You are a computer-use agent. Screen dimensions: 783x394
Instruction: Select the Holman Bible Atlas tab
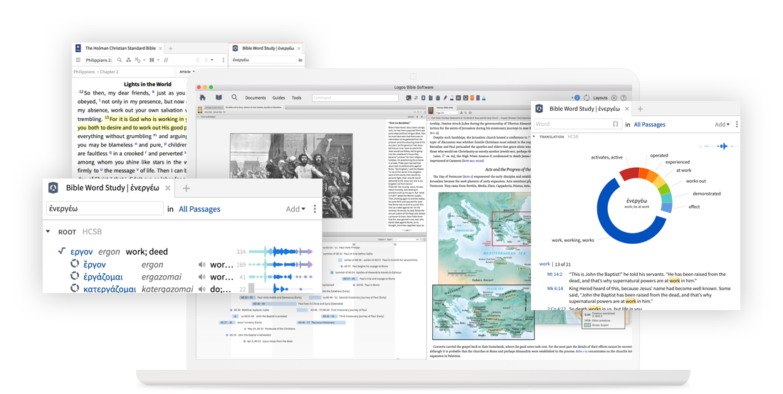click(x=446, y=107)
